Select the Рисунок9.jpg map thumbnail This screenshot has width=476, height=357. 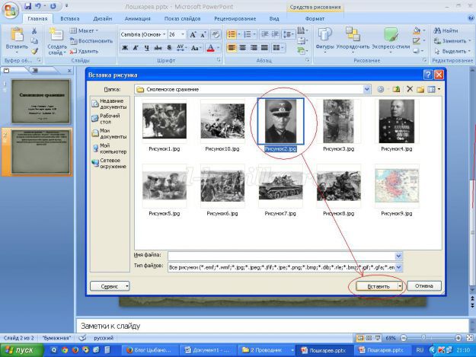point(397,186)
